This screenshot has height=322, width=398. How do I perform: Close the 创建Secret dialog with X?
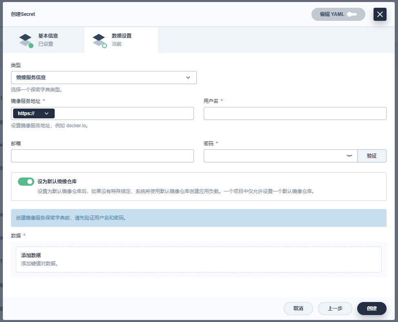tap(380, 14)
